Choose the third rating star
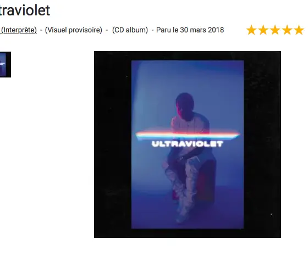The image size is (308, 256). [x=275, y=30]
